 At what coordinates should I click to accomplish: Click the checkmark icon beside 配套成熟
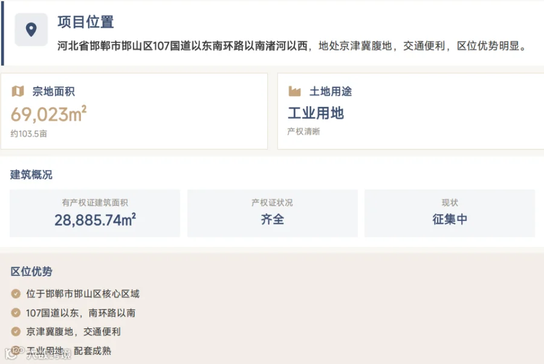pyautogui.click(x=16, y=350)
